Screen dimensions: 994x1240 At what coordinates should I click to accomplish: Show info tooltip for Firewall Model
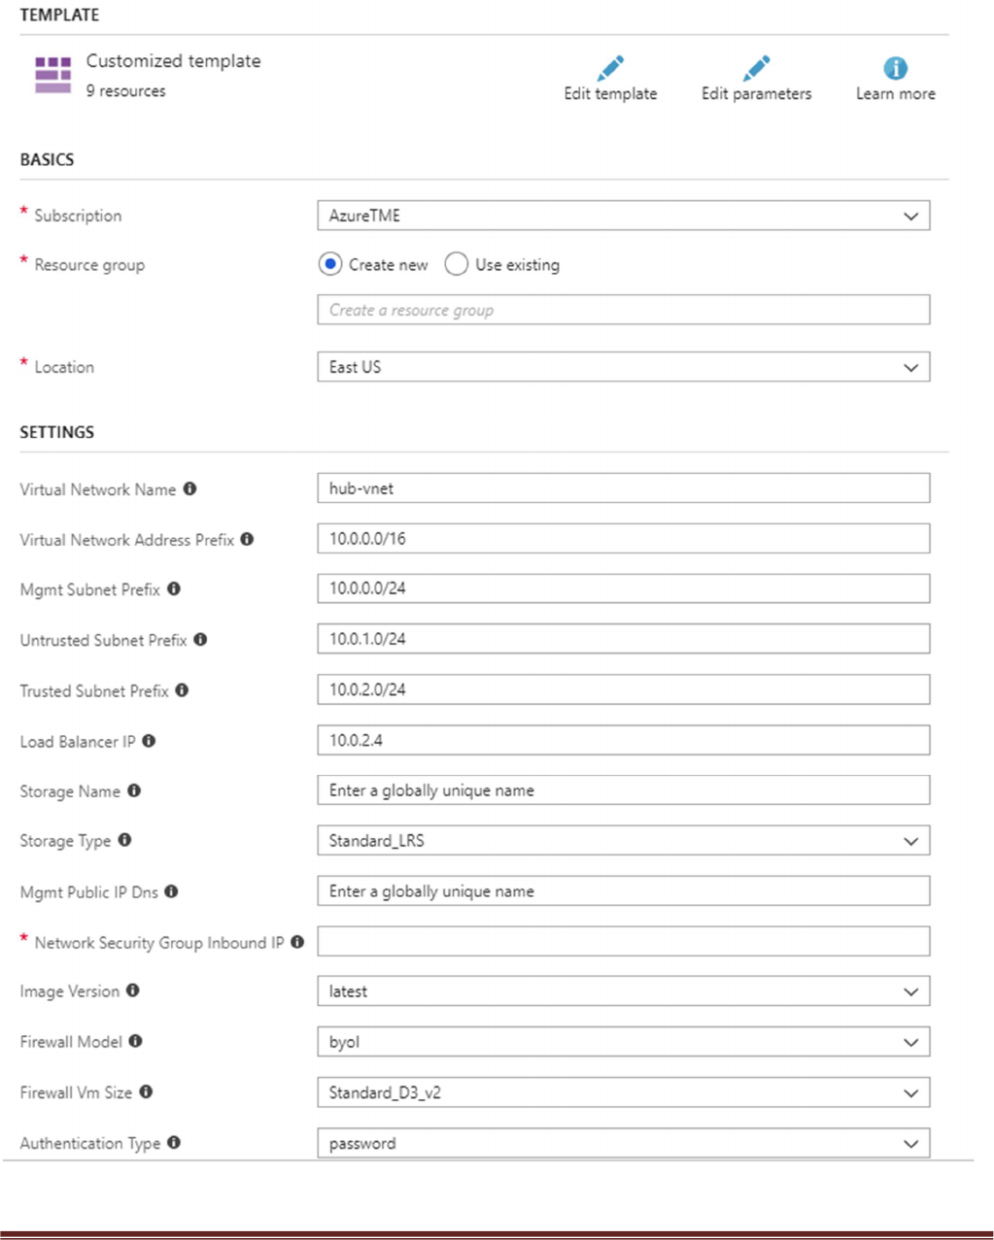click(135, 1041)
